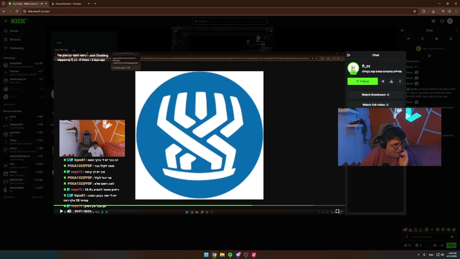Bookmark this page with star
The height and width of the screenshot is (259, 460).
(415, 11)
